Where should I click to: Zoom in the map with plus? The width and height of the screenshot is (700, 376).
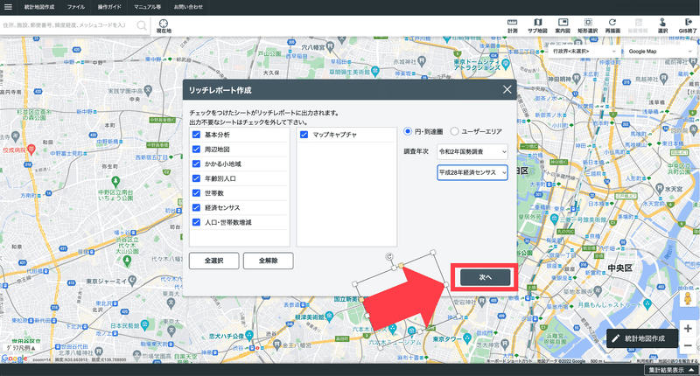click(x=688, y=328)
